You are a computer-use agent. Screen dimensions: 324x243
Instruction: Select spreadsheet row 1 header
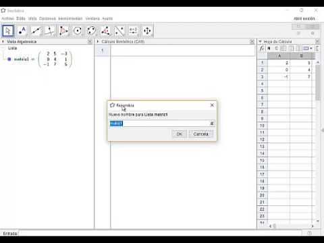pyautogui.click(x=262, y=63)
